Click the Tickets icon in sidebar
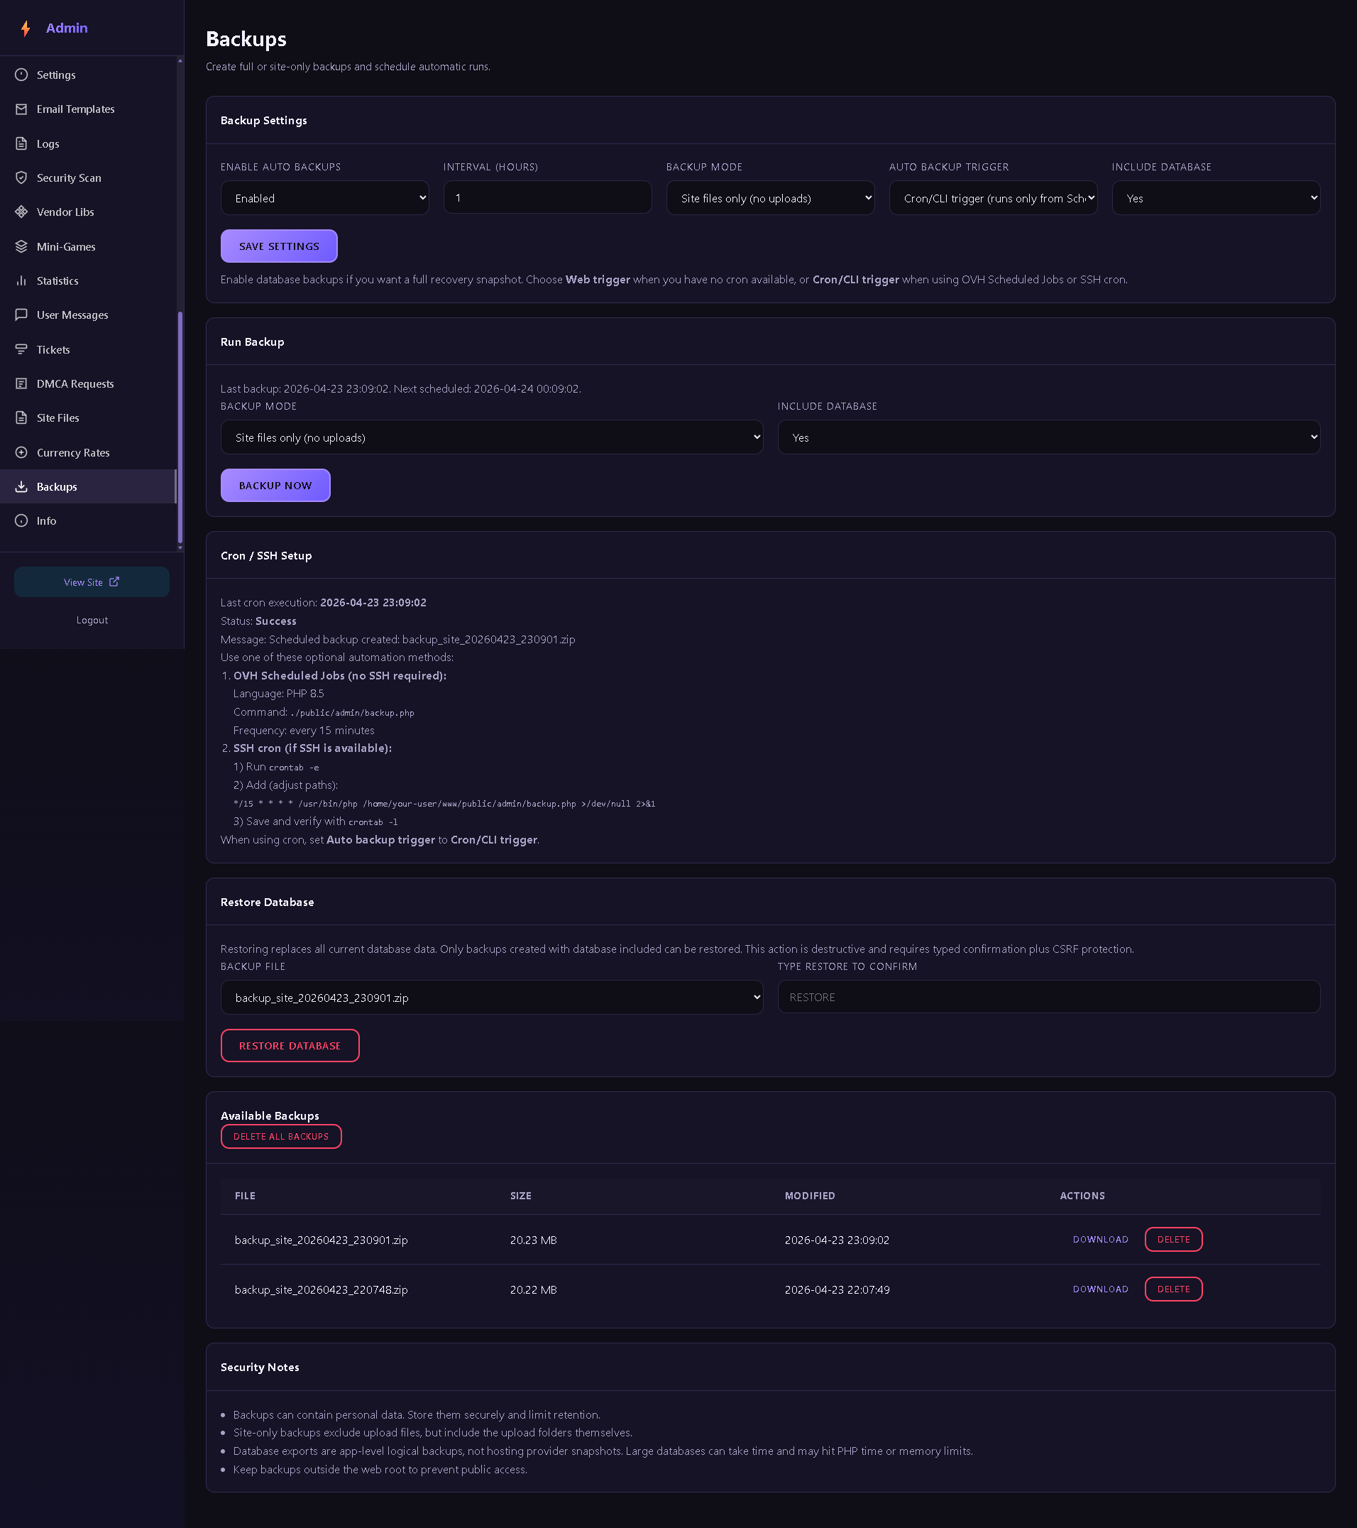Screen dimensions: 1357x1528 coord(22,350)
